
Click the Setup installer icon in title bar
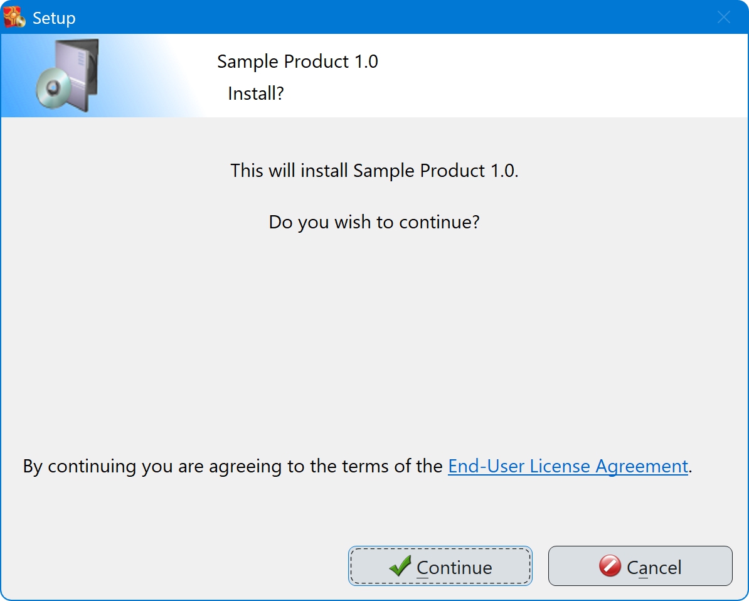click(x=14, y=17)
